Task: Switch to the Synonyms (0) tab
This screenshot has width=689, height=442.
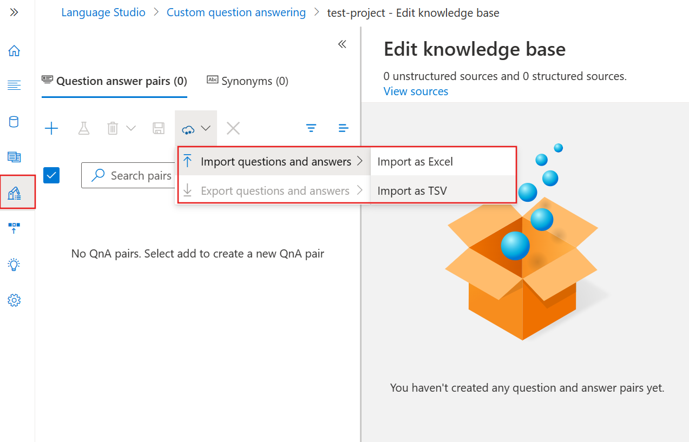Action: [247, 81]
